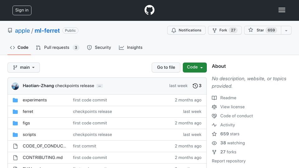Click 'first commit' message in CODE_OF_CONDUCT row
This screenshot has width=299, height=168.
[x=84, y=146]
